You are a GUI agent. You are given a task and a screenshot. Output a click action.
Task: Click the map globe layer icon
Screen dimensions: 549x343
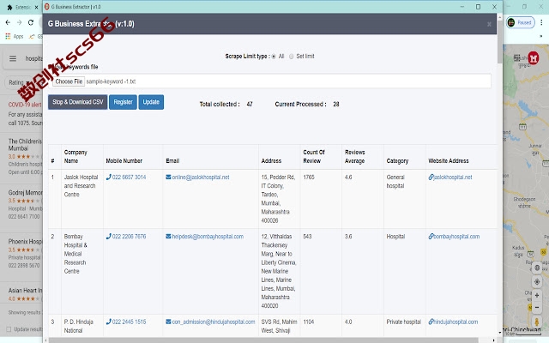(537, 268)
